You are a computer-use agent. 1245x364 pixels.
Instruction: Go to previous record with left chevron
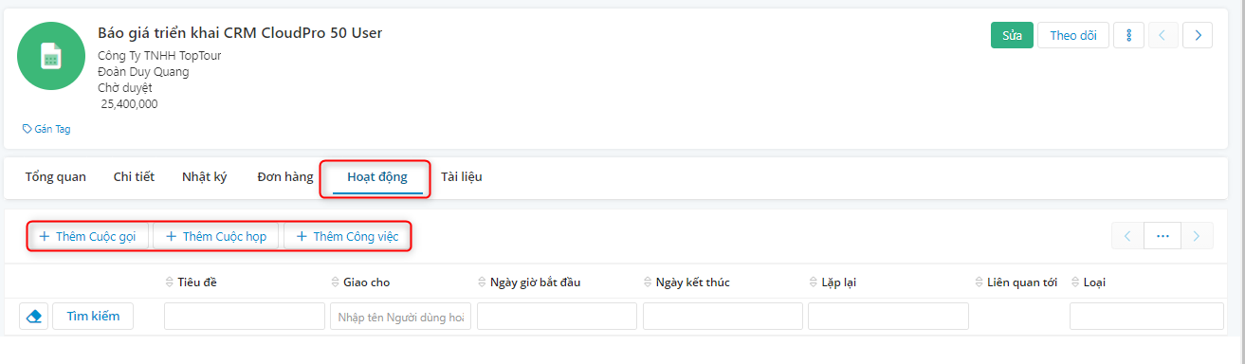[x=1163, y=35]
